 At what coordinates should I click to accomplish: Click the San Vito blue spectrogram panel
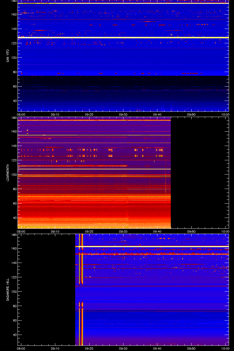click(123, 56)
